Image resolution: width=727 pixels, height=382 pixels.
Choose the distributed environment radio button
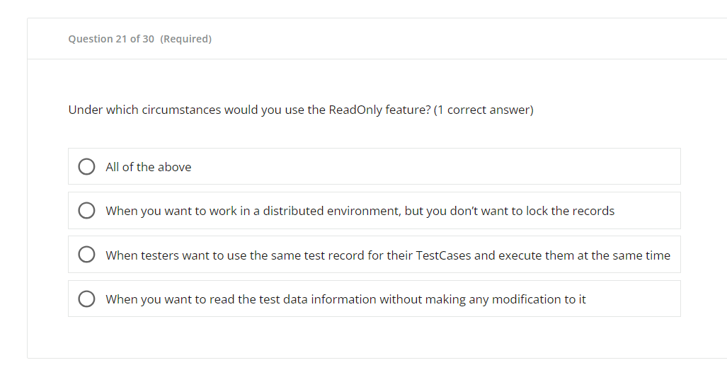point(87,211)
